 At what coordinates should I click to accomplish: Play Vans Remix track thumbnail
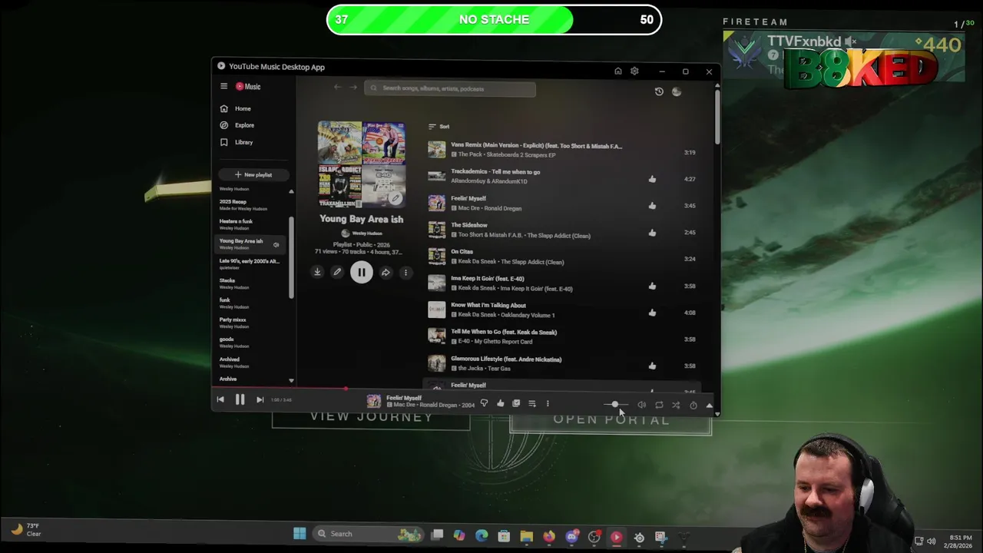point(436,149)
